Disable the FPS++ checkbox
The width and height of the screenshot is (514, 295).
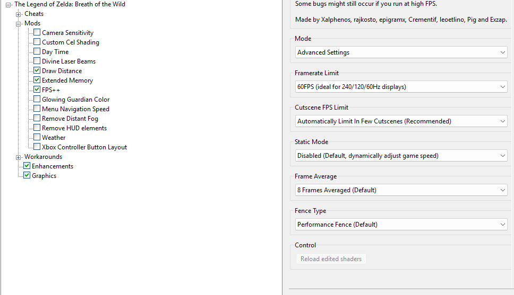coord(37,90)
